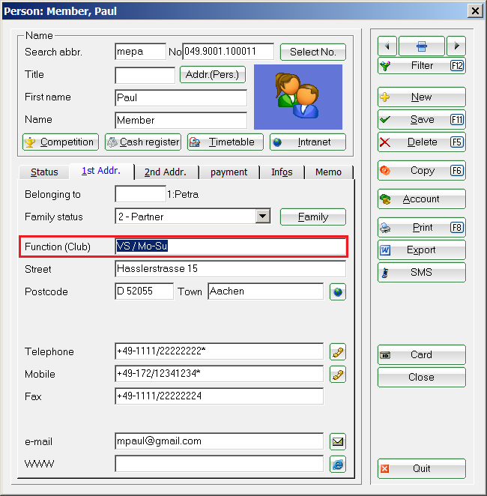Open the Intranet link
The image size is (487, 496).
click(x=308, y=142)
